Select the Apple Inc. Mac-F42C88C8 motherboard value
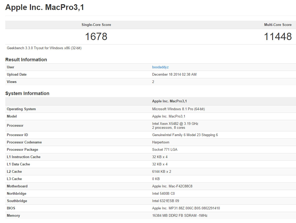296x223 pixels. 172,186
